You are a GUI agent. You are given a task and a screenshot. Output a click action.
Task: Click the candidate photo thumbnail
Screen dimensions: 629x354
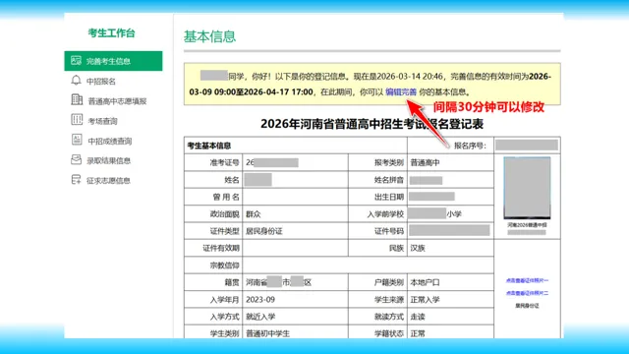pyautogui.click(x=527, y=188)
